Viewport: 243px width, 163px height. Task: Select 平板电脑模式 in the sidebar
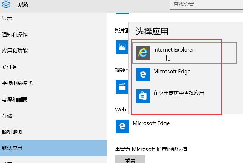tap(53, 83)
